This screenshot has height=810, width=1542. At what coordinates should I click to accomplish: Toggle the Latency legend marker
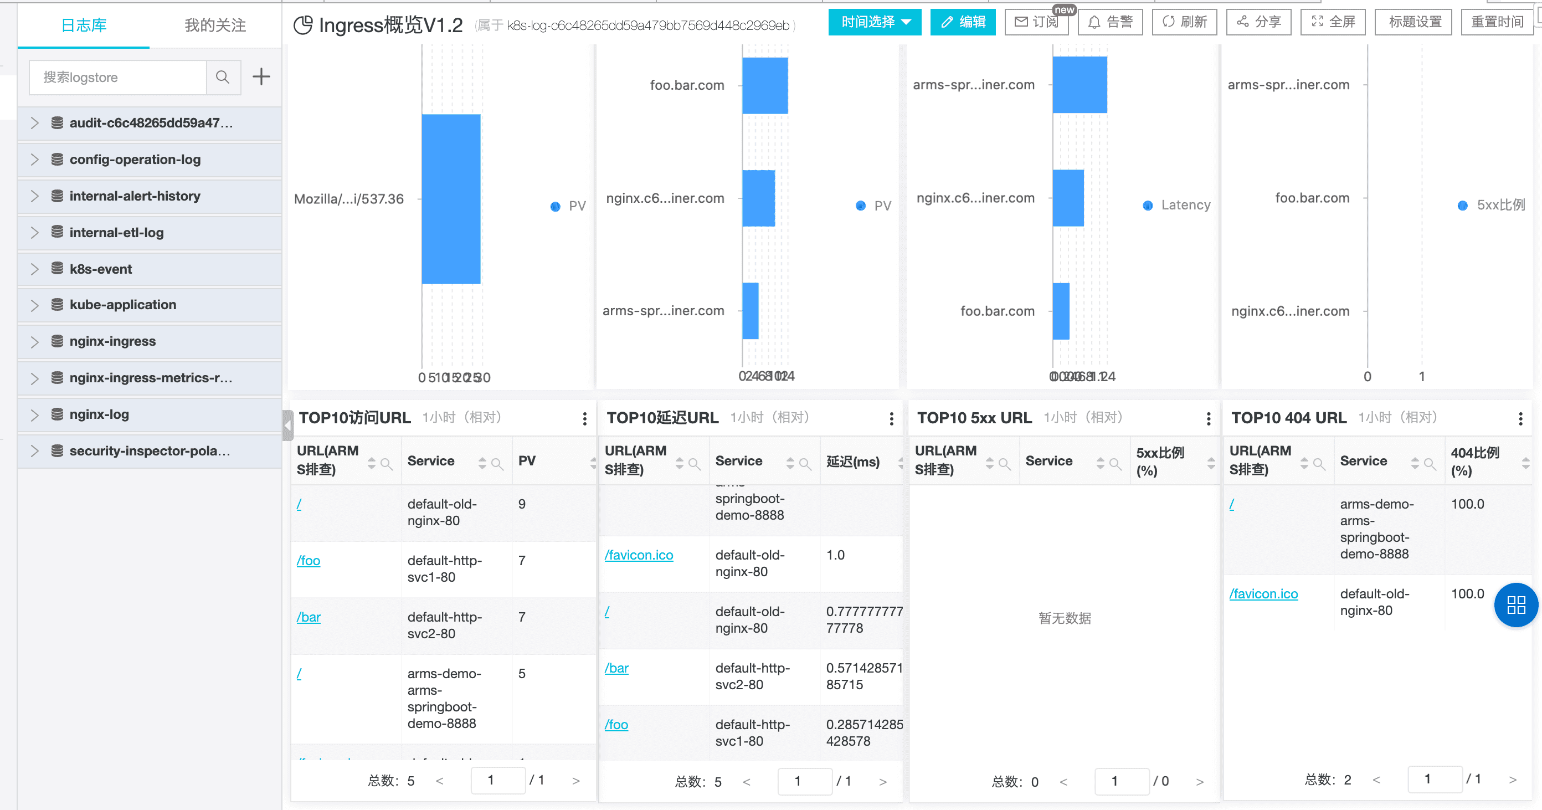point(1148,206)
